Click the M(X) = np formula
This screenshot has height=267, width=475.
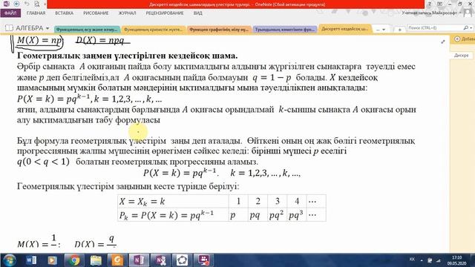point(39,41)
